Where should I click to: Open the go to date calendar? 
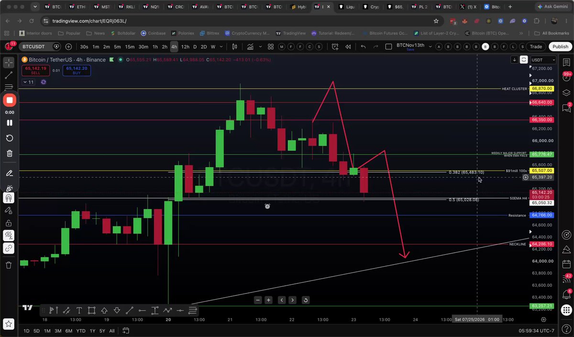[x=126, y=331]
